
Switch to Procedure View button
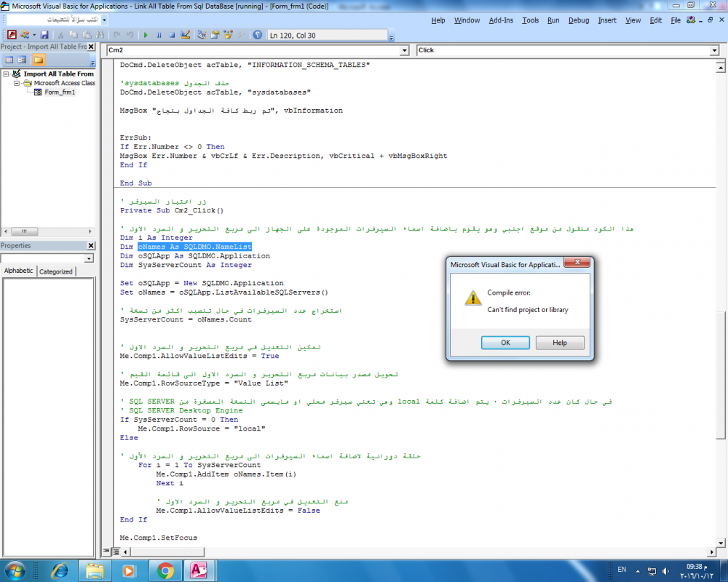(106, 551)
